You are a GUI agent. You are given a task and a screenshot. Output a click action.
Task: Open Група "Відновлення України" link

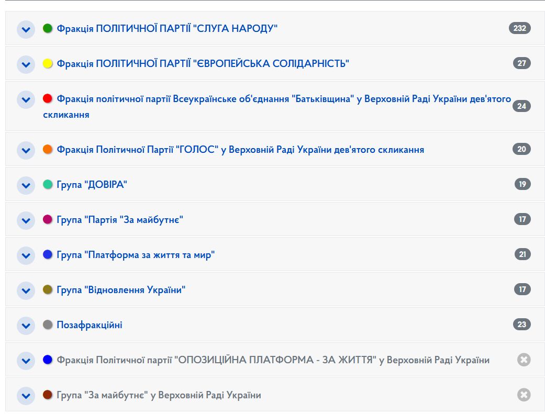121,290
